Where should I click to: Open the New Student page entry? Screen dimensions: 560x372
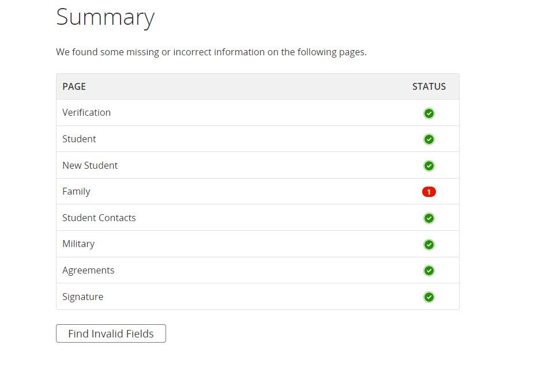coord(90,165)
